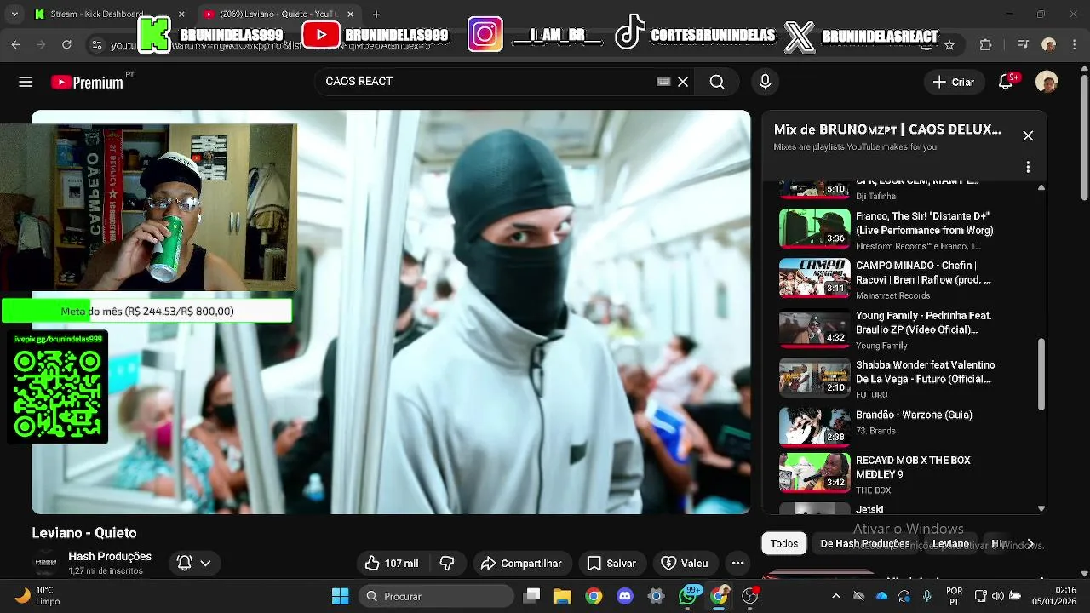Click the playlist scroll-down arrow
1090x613 pixels.
click(1041, 508)
